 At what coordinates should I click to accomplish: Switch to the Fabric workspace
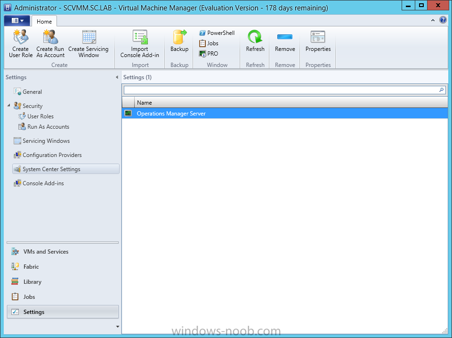63,267
